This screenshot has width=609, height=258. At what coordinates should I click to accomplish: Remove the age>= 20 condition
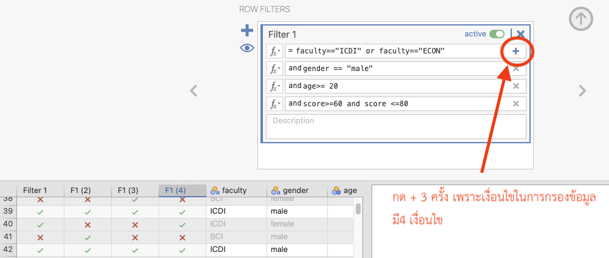[515, 86]
